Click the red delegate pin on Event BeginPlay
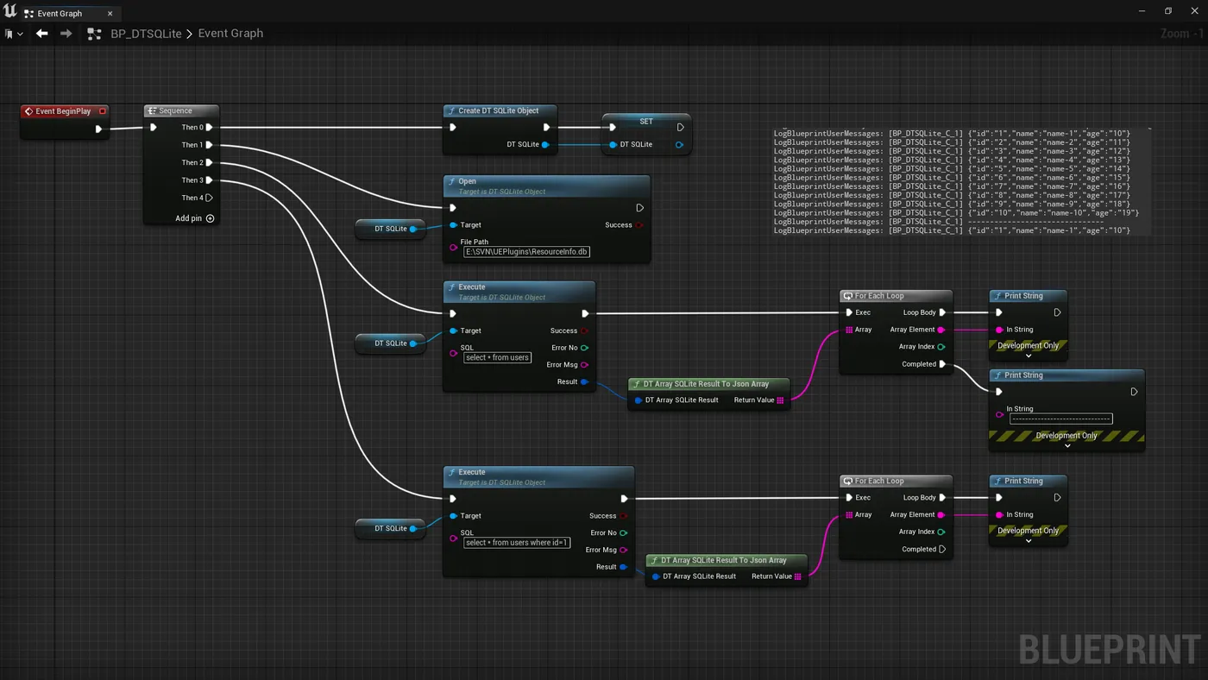This screenshot has height=680, width=1208. tap(103, 111)
